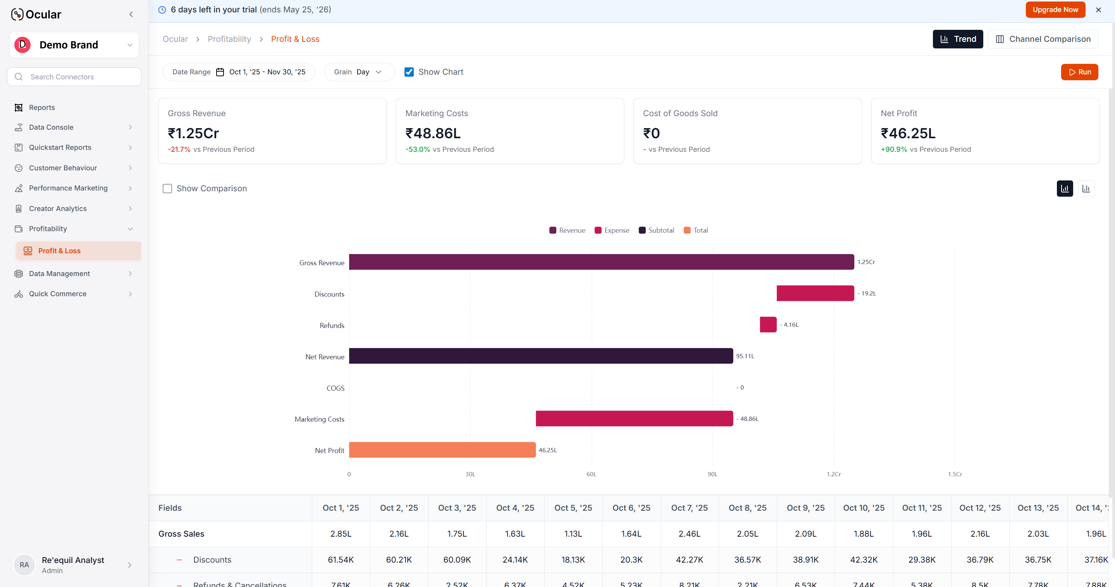The height and width of the screenshot is (587, 1115).
Task: Toggle Total series in chart legend
Action: point(695,230)
